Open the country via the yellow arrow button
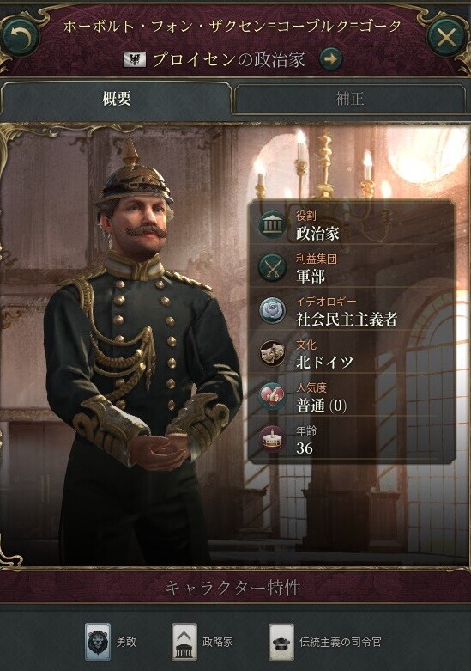The width and height of the screenshot is (471, 671). (x=331, y=59)
